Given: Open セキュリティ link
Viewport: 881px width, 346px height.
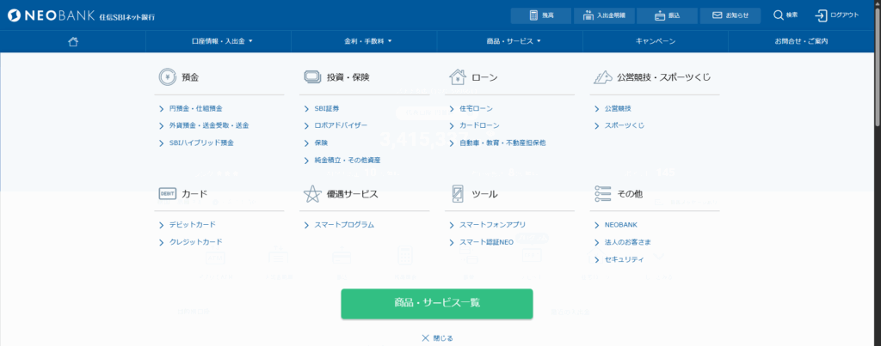Looking at the screenshot, I should [624, 259].
